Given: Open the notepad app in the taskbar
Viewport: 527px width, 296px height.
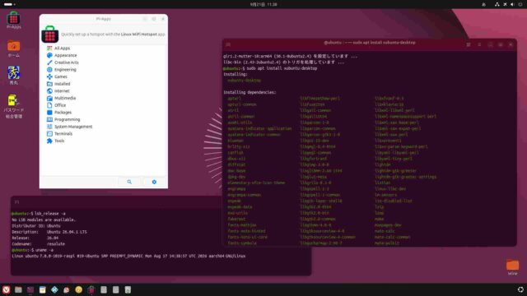Looking at the screenshot, I should [x=42, y=289].
